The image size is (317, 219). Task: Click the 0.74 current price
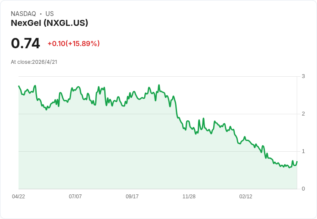click(25, 44)
